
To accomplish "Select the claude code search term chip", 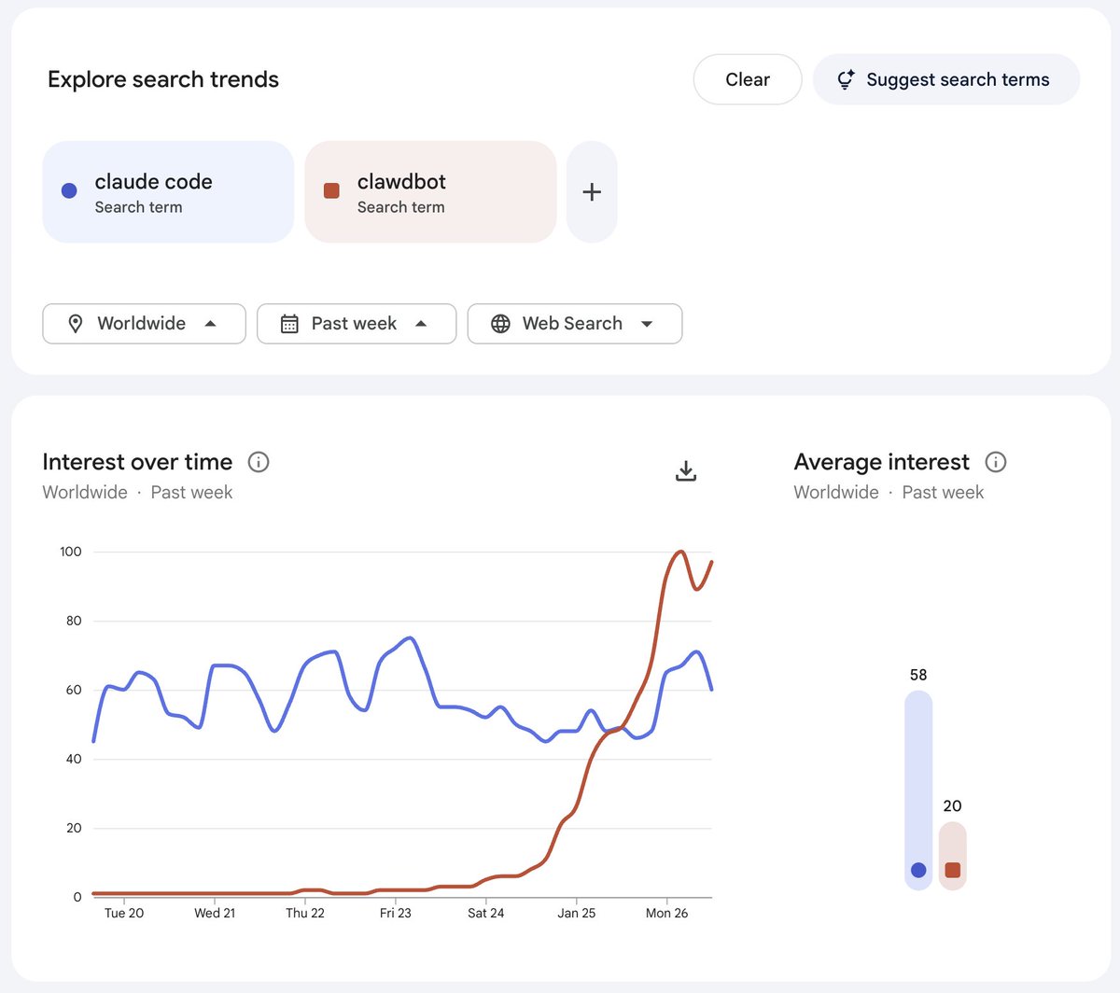I will point(168,191).
